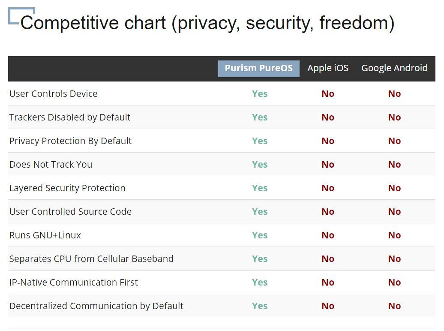
Task: Select the Google Android column header
Action: pyautogui.click(x=394, y=68)
